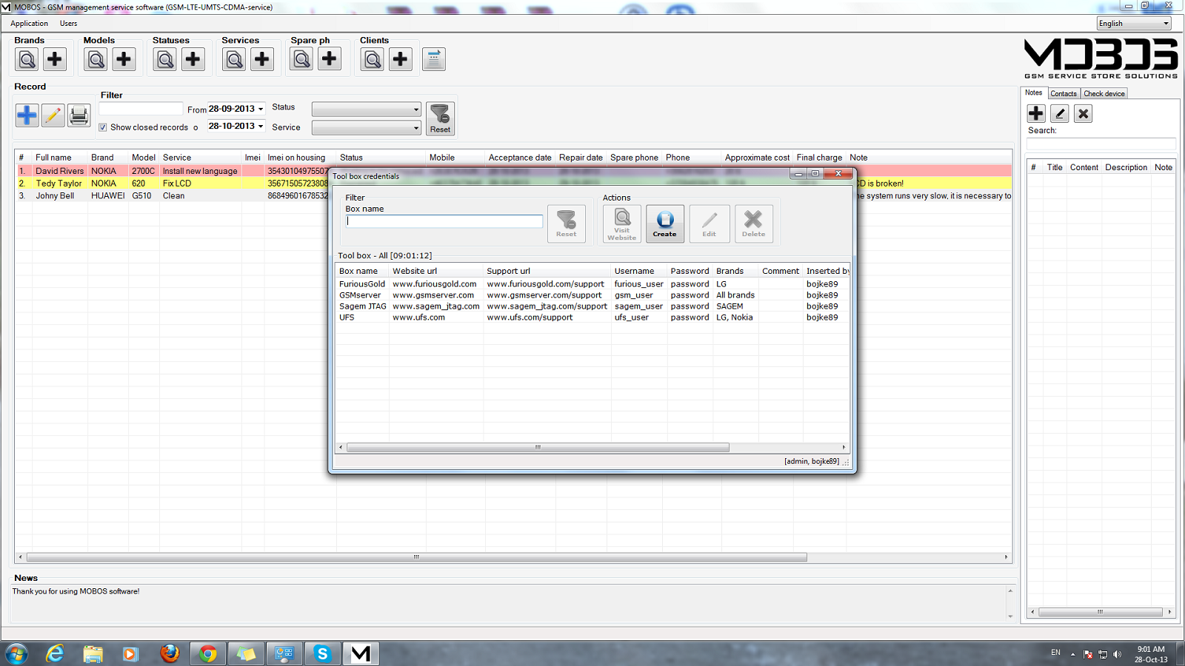The image size is (1185, 666).
Task: Add a new note in the Notes panel
Action: click(x=1035, y=113)
